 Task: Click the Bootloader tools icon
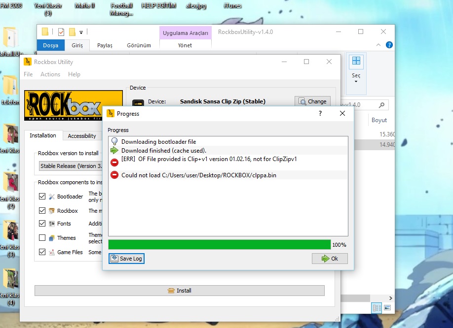click(52, 197)
